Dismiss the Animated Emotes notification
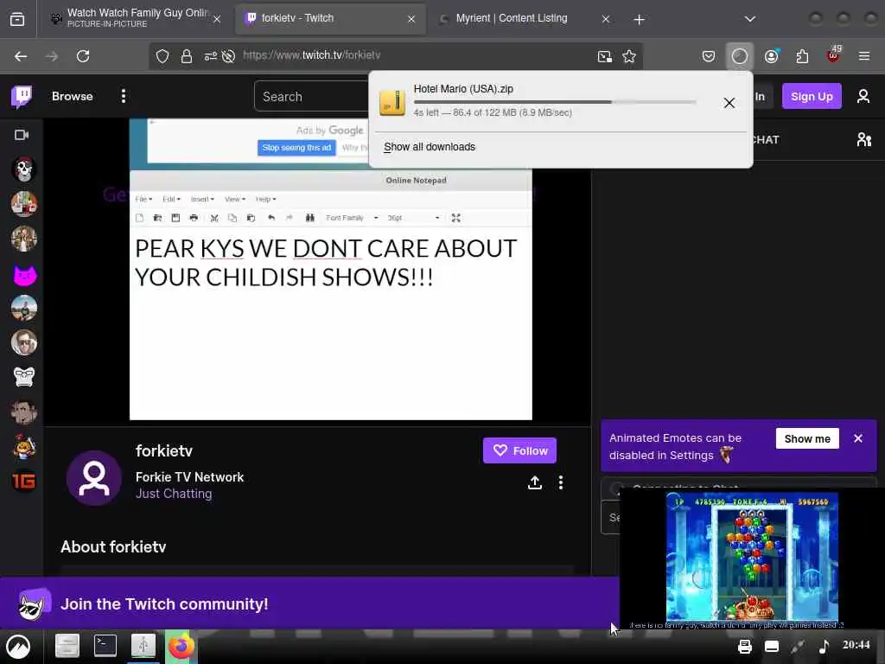Image resolution: width=885 pixels, height=664 pixels. pyautogui.click(x=858, y=438)
